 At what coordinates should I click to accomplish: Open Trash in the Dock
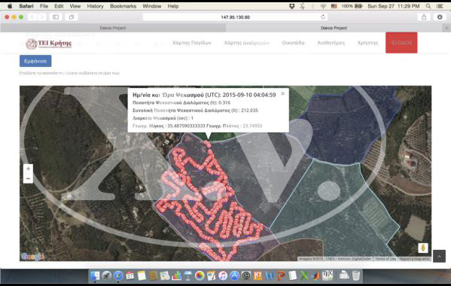[x=356, y=275]
